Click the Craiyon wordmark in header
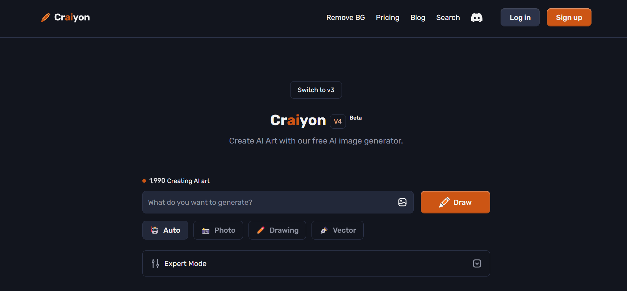Viewport: 627px width, 291px height. click(72, 17)
